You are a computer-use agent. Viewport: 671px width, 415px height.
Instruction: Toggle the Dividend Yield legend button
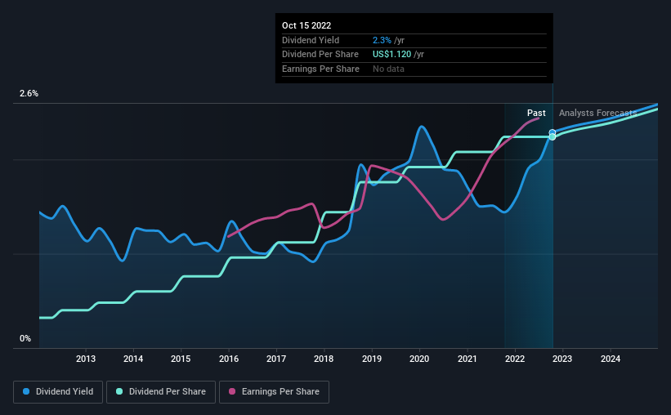[58, 391]
